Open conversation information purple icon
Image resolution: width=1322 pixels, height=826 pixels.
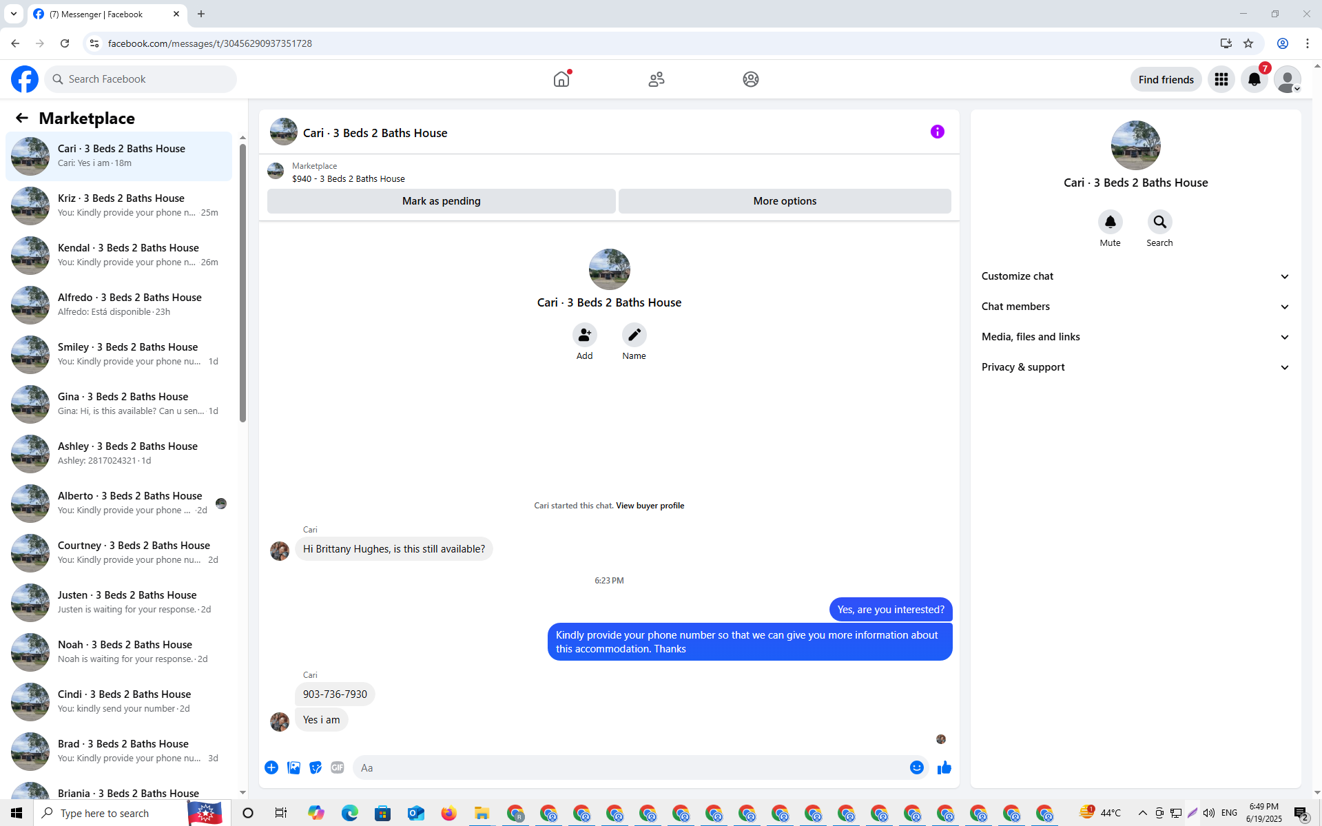point(938,132)
